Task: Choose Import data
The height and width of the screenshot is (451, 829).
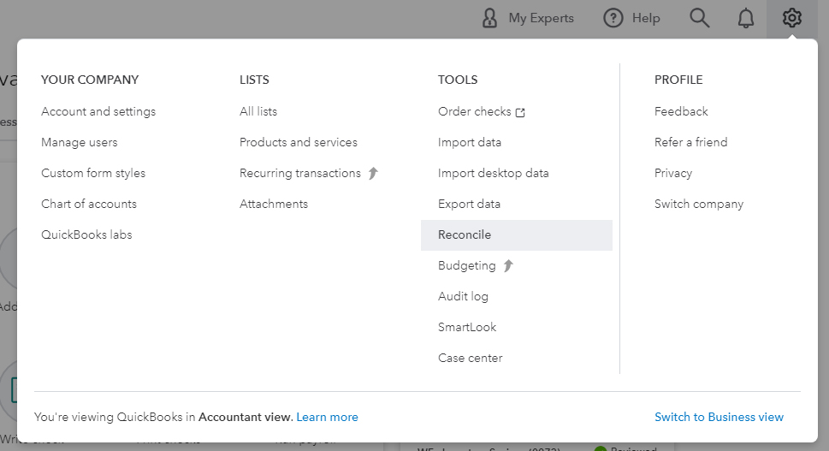Action: click(x=470, y=142)
